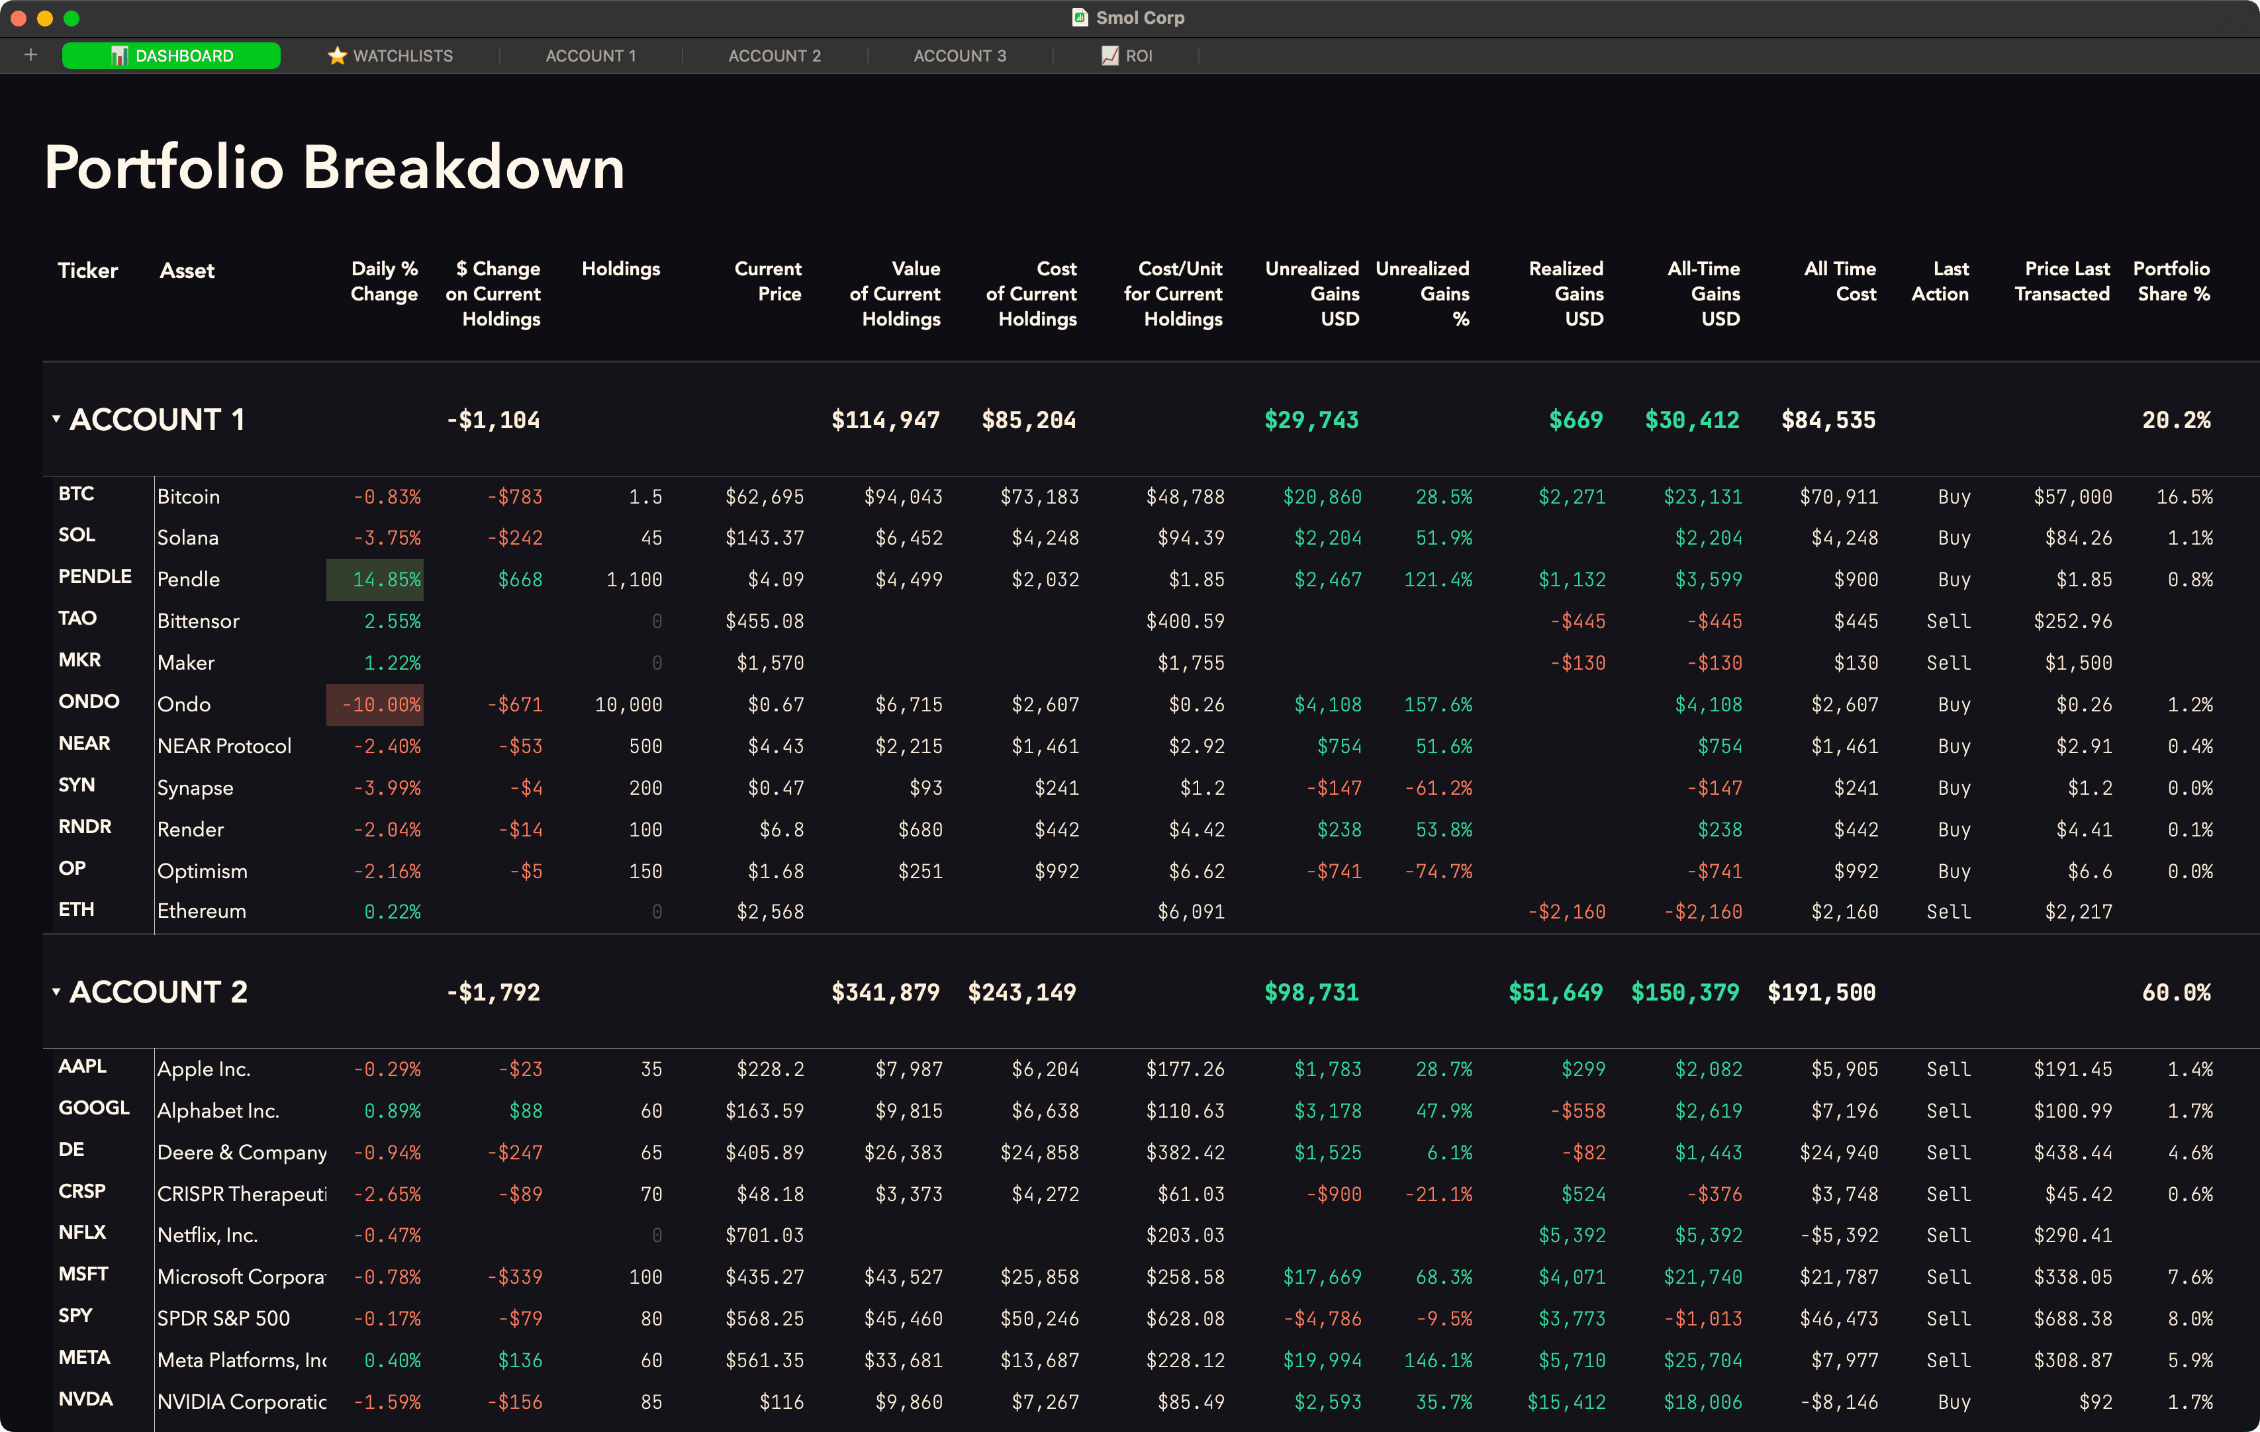Click the Smol Corp document icon in title bar
This screenshot has height=1432, width=2260.
1080,18
